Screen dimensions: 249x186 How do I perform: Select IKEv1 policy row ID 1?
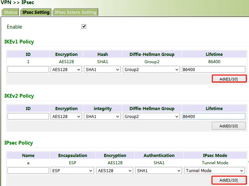[x=28, y=62]
